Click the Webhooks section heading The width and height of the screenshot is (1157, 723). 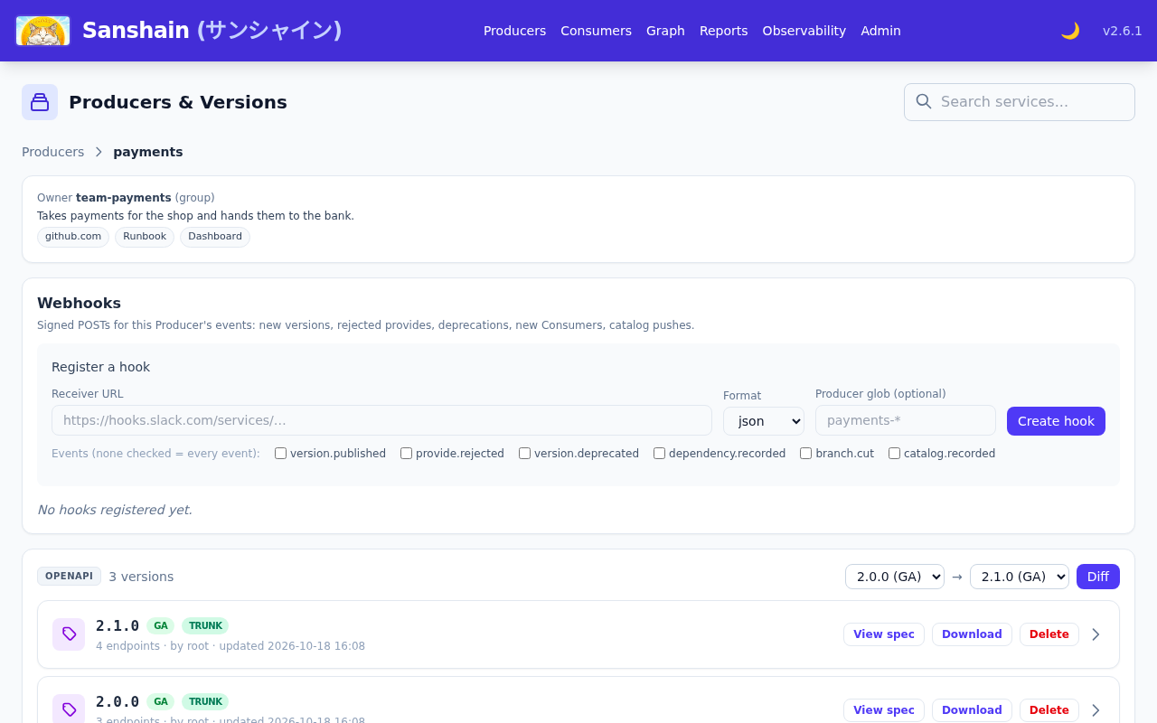[x=79, y=304]
